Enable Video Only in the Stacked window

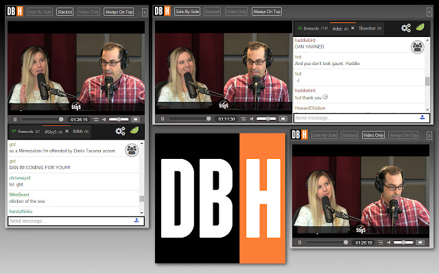pos(88,12)
